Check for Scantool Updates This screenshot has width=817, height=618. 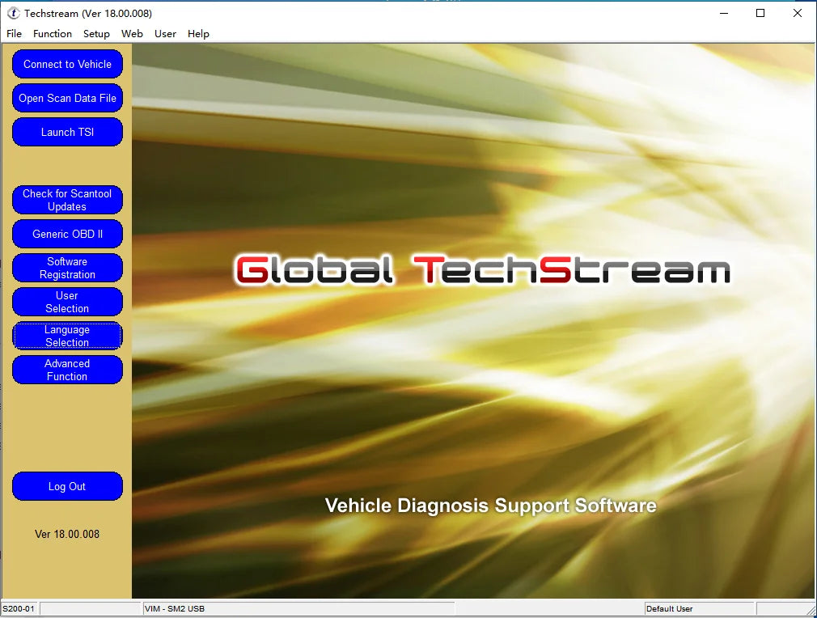67,200
